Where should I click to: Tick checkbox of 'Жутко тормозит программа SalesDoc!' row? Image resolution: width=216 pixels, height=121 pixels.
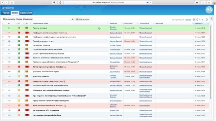(3, 67)
